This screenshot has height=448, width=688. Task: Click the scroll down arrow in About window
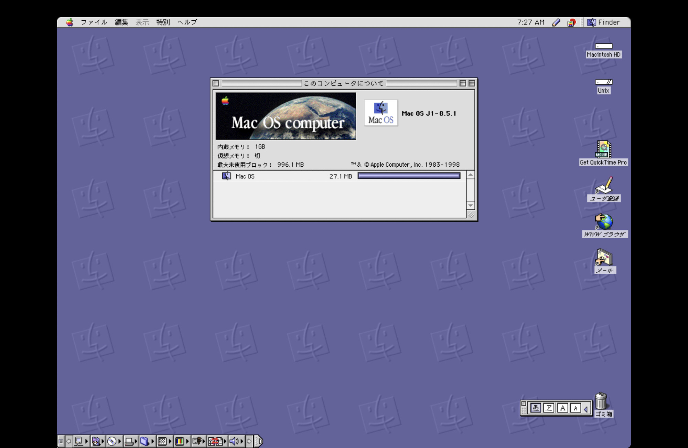click(x=471, y=206)
